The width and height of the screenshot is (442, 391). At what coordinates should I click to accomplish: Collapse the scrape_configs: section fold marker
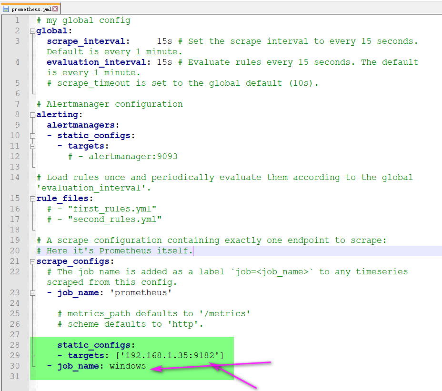click(x=33, y=261)
